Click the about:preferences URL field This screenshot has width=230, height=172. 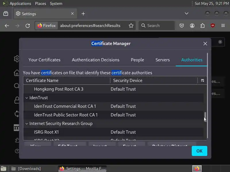point(90,26)
